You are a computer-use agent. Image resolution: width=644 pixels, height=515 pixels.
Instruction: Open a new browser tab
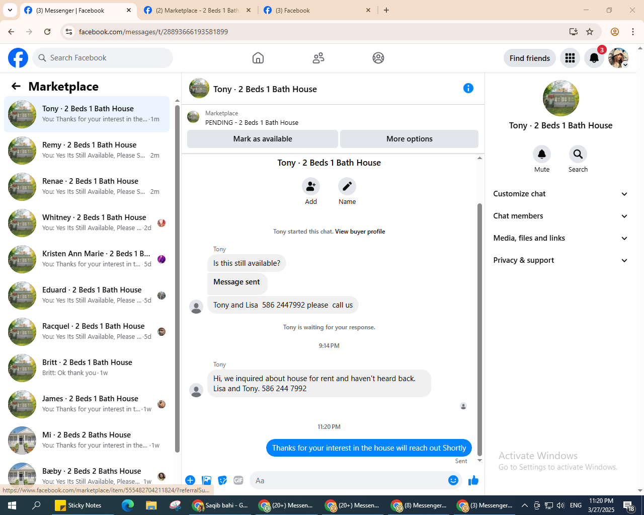pyautogui.click(x=386, y=10)
